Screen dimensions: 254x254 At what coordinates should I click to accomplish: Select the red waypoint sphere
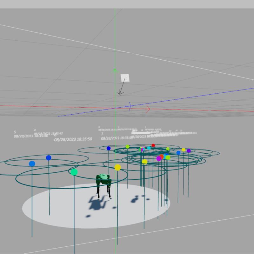(153, 145)
